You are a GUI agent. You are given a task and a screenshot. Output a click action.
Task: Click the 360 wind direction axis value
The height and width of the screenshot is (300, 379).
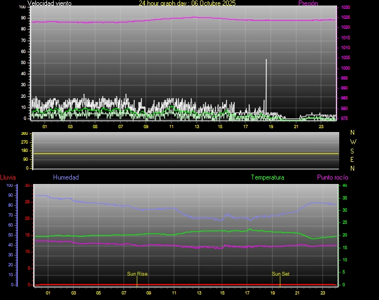pos(24,134)
